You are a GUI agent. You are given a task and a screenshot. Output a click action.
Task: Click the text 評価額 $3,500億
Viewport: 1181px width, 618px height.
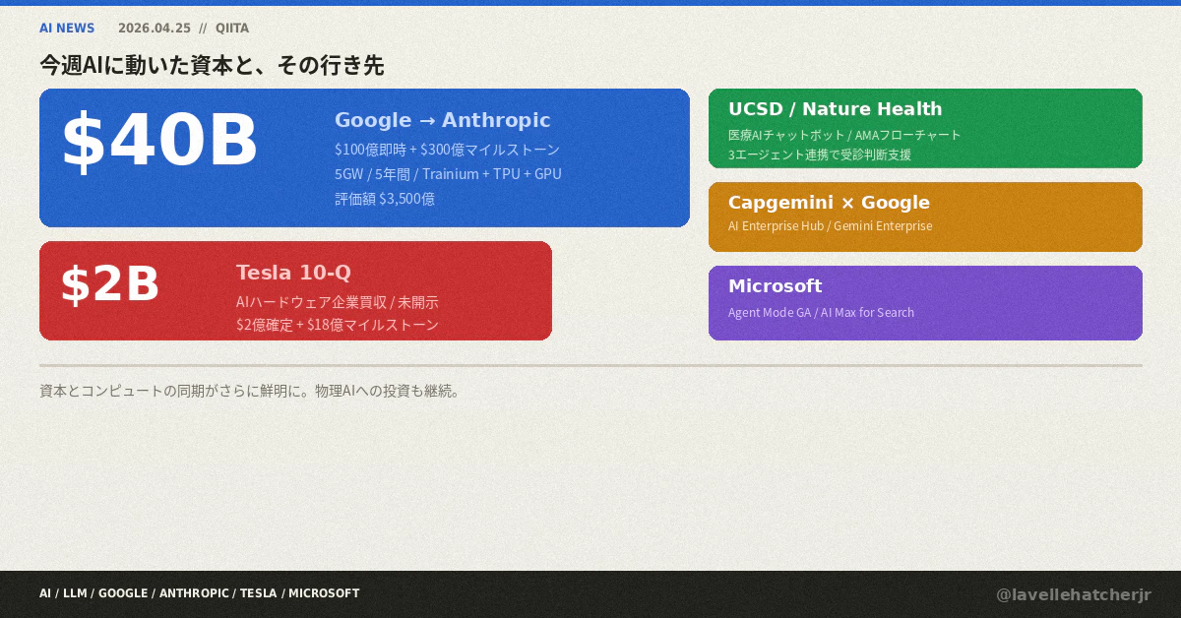(x=385, y=199)
